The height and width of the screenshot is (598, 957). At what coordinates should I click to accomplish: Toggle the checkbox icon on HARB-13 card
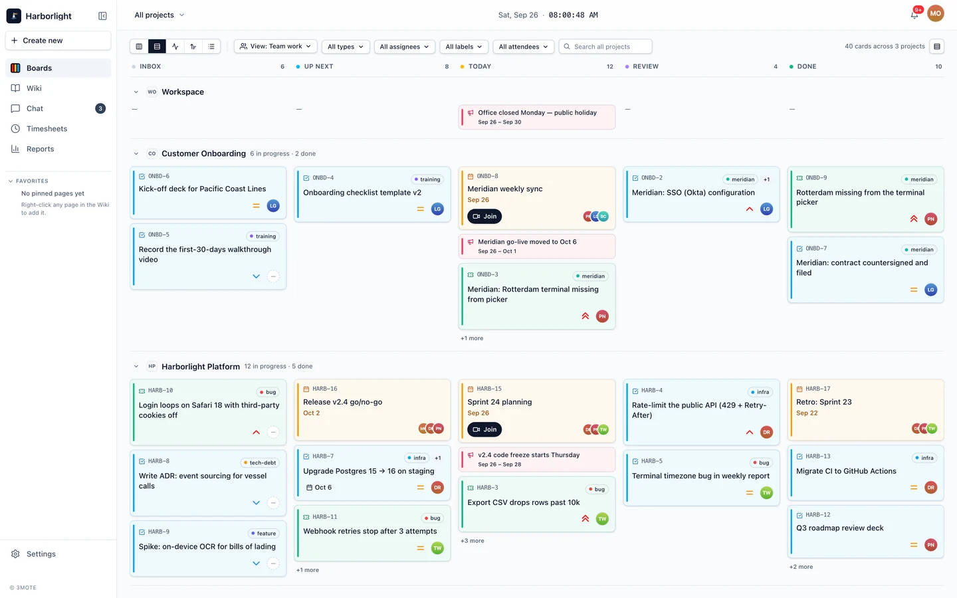pyautogui.click(x=799, y=456)
